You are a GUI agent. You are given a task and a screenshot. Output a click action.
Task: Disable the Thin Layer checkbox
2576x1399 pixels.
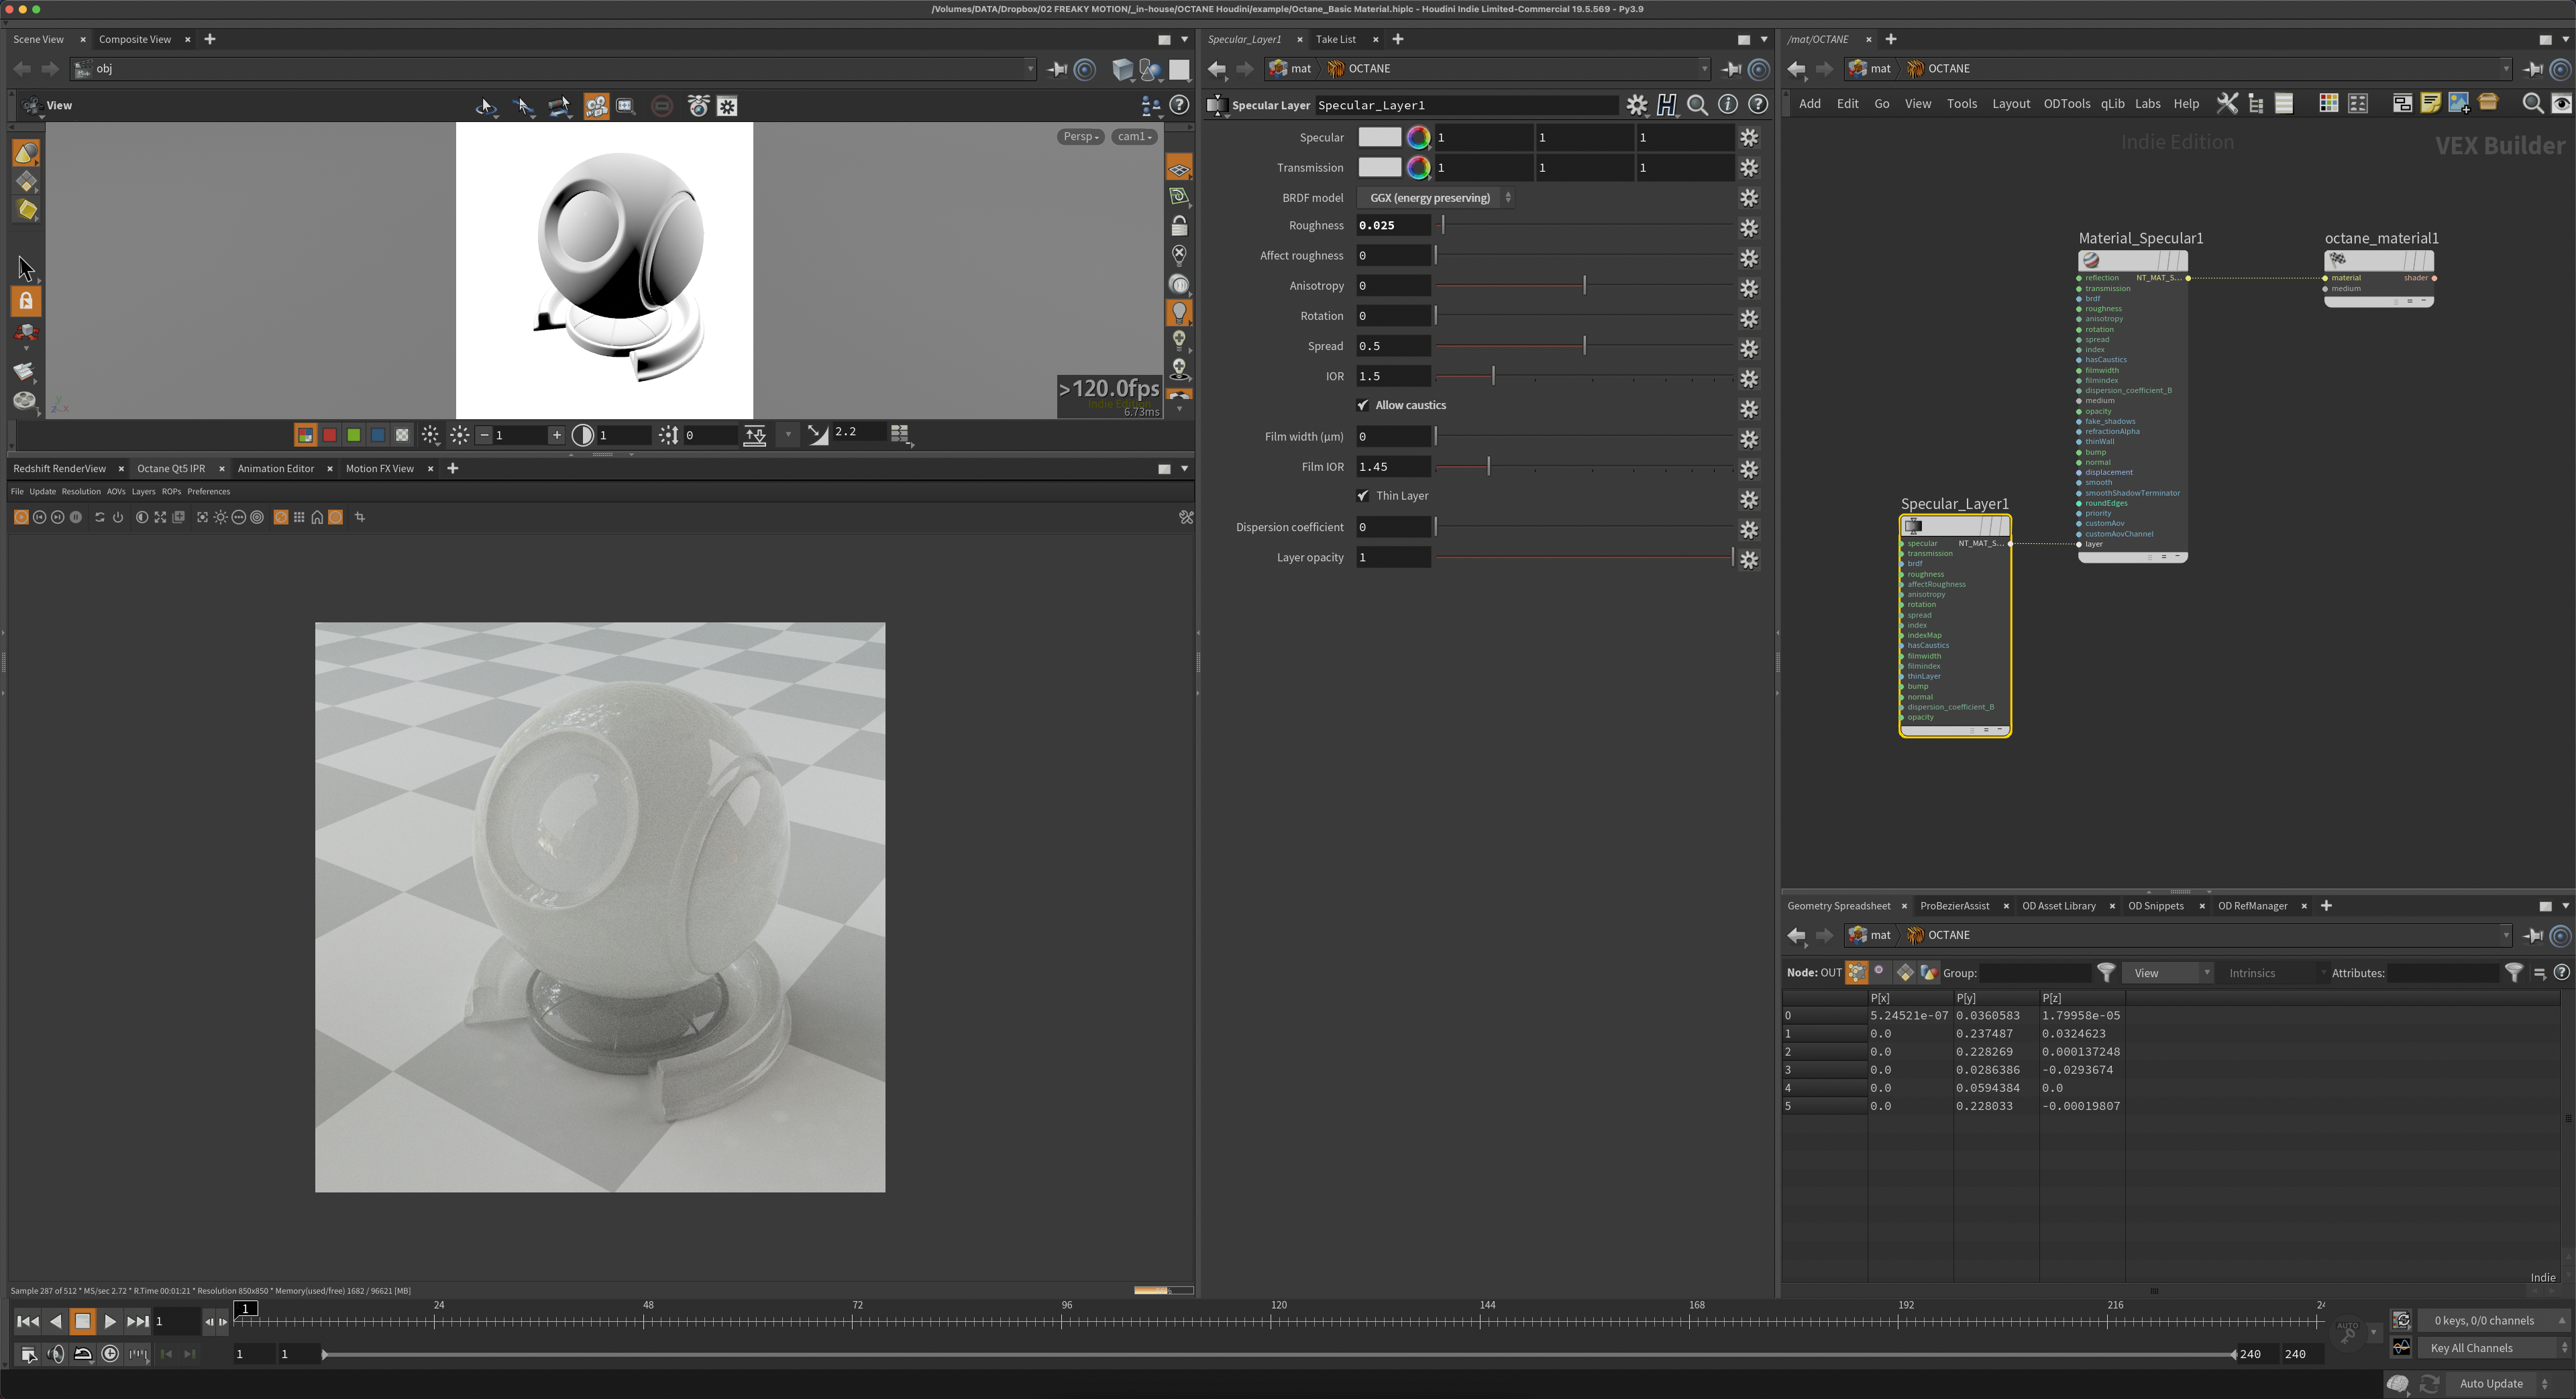click(1363, 496)
